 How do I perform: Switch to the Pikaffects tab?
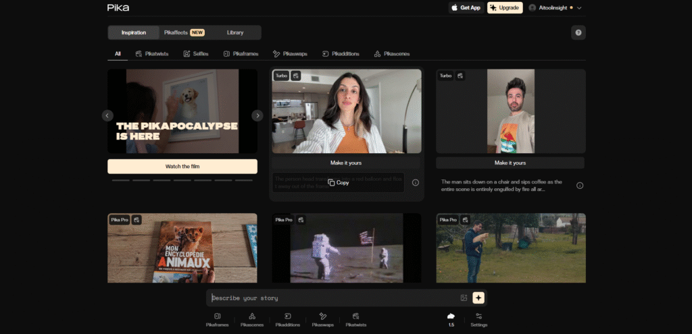click(x=184, y=32)
